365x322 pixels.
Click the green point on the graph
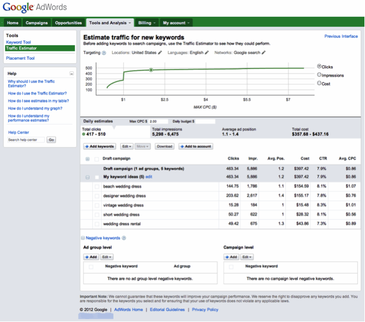(x=151, y=70)
